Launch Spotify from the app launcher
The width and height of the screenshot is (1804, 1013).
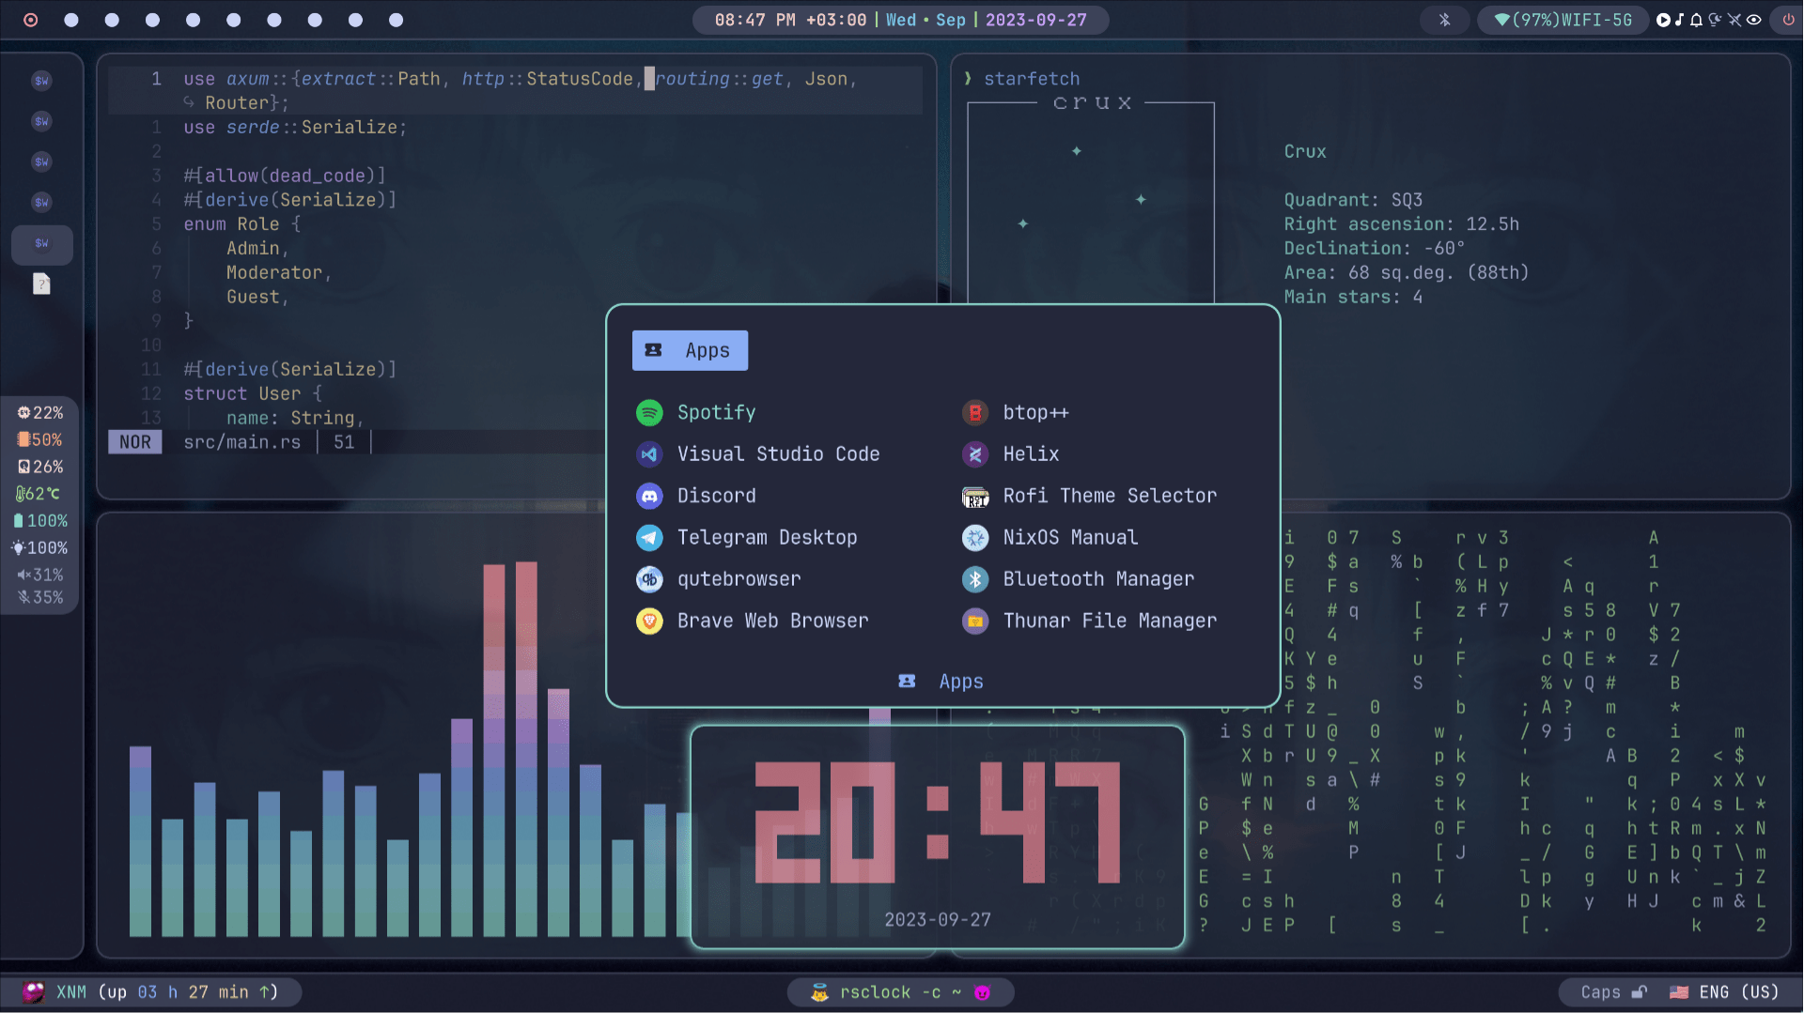[x=716, y=412]
